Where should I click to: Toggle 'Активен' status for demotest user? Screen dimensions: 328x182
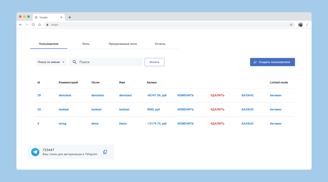[276, 95]
